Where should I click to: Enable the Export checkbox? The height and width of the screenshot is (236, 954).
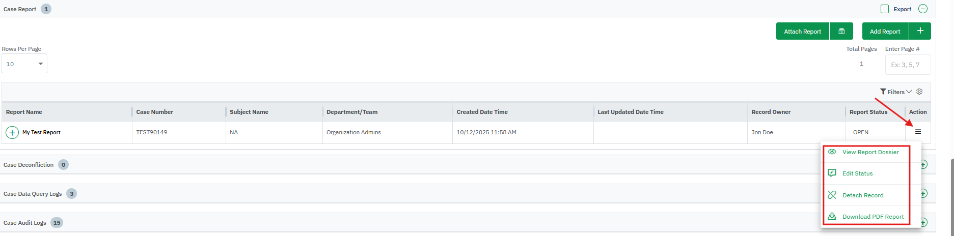point(885,9)
